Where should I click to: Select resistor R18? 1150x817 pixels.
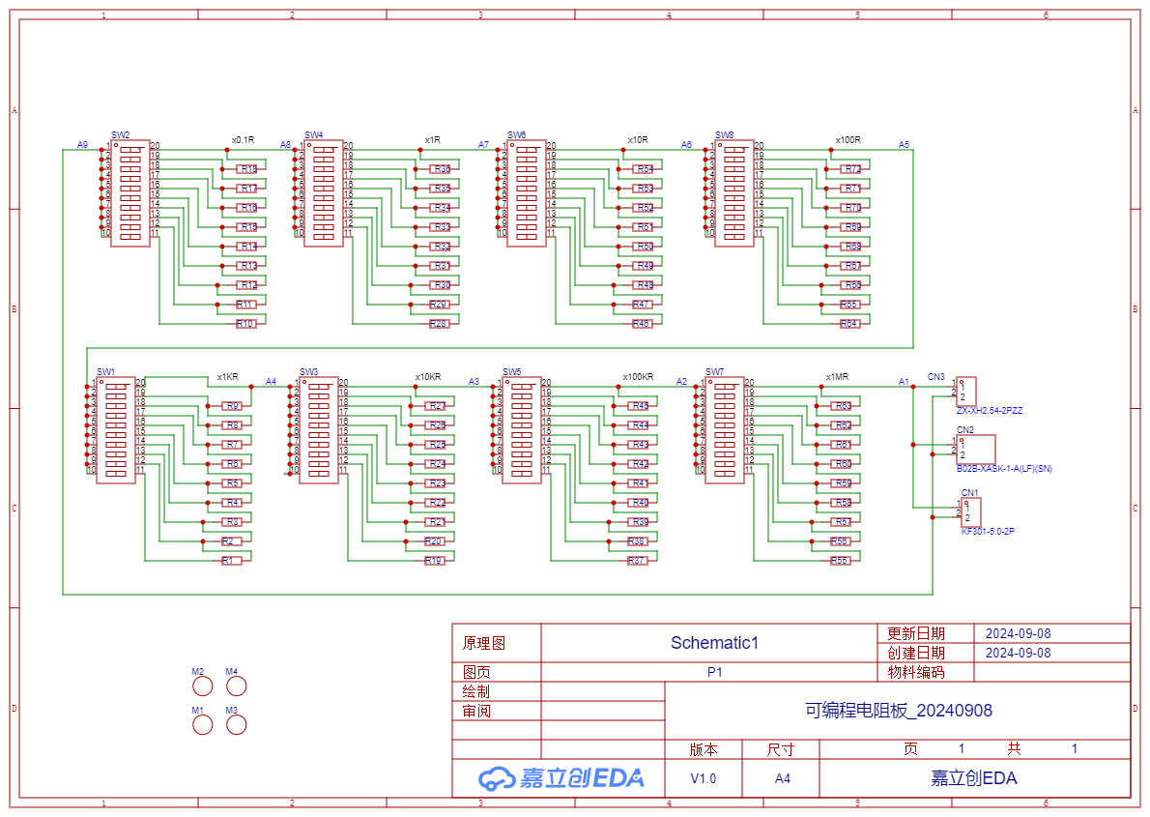[248, 169]
